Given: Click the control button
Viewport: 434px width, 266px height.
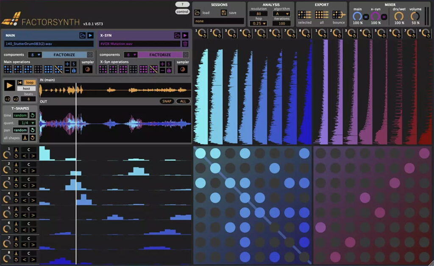Looking at the screenshot, I should pos(182,11).
